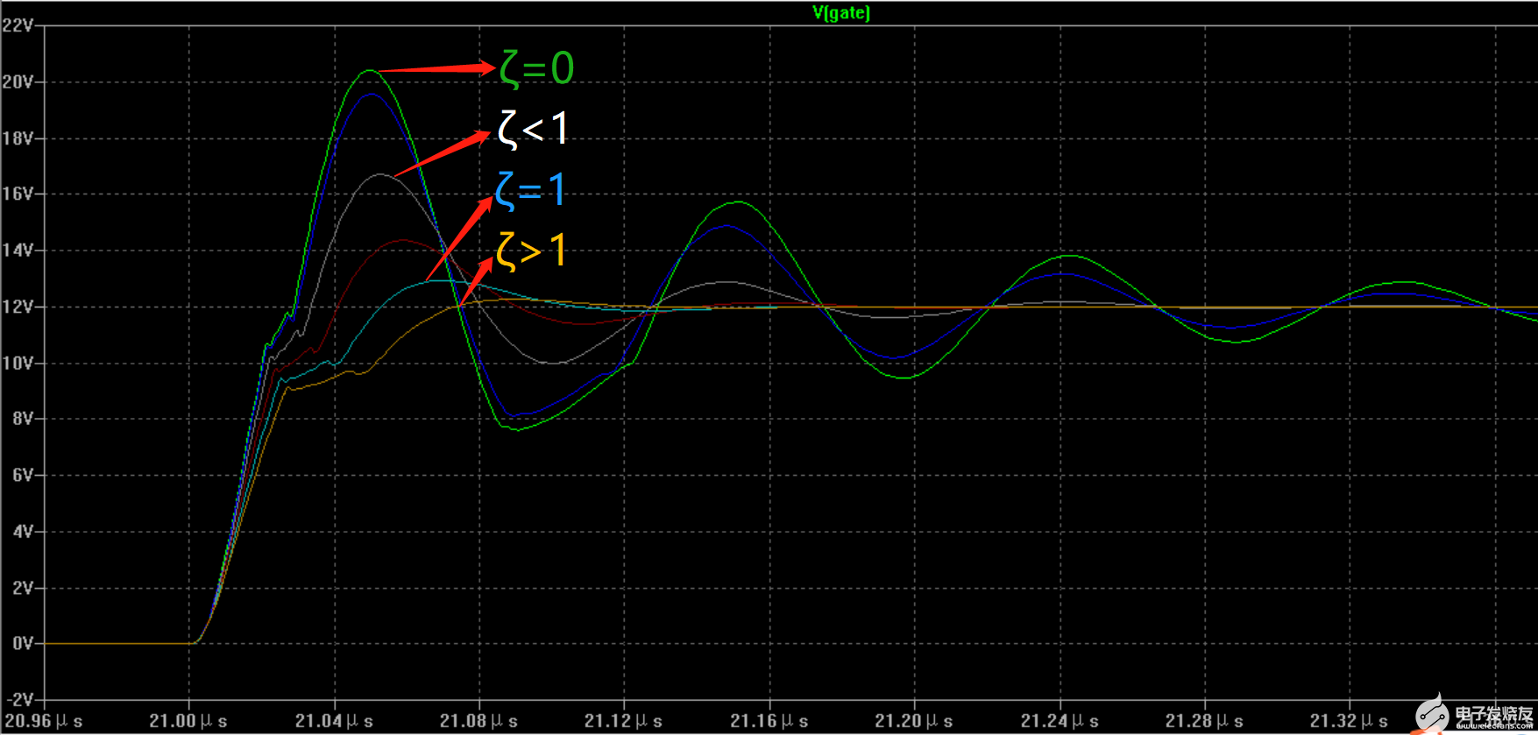Click the 6V vertical axis label
This screenshot has width=1538, height=735.
click(23, 475)
